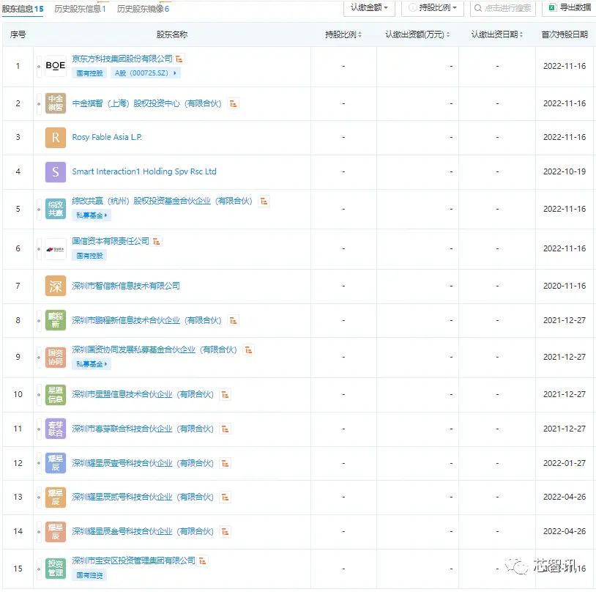596x592 pixels.
Task: Click the 国有控股 tag under 国信资本
Action: [89, 256]
